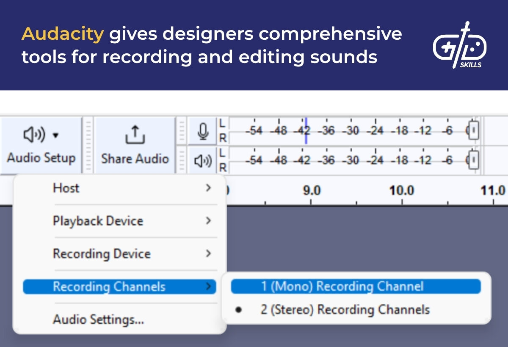The image size is (508, 347).
Task: Expand the Recording Device submenu
Action: point(208,253)
